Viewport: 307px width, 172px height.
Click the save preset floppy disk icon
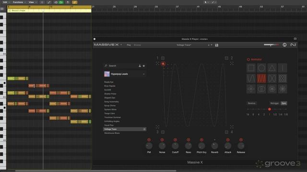coord(216,45)
